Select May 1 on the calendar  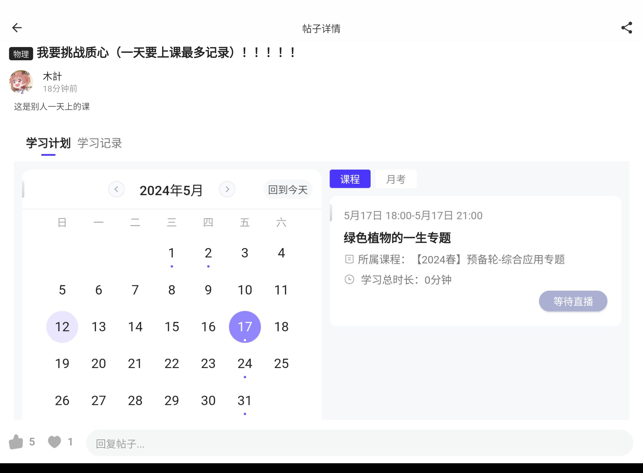(x=172, y=253)
